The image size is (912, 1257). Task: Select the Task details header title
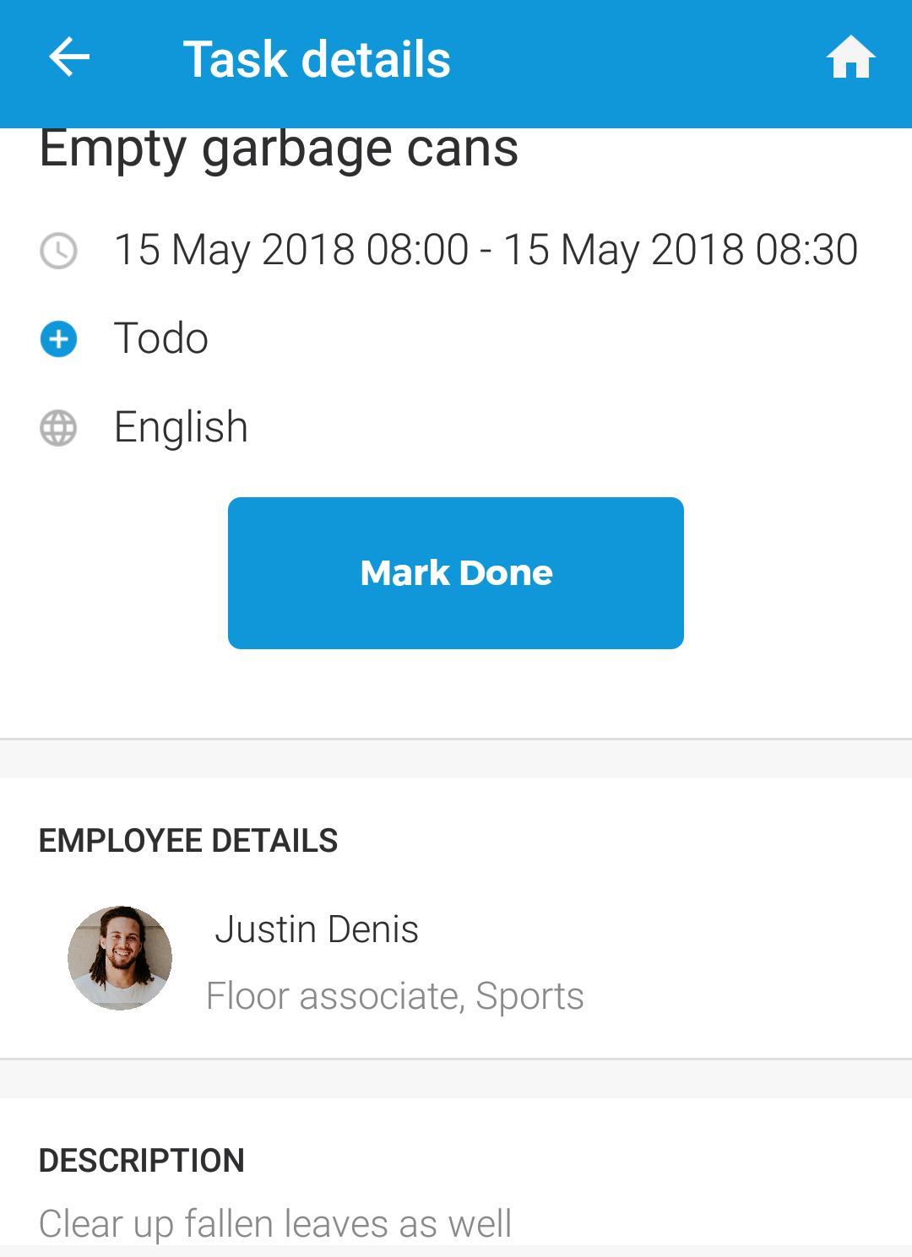[317, 59]
